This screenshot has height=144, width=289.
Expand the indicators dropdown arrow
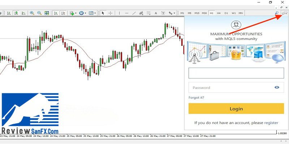coord(76,13)
